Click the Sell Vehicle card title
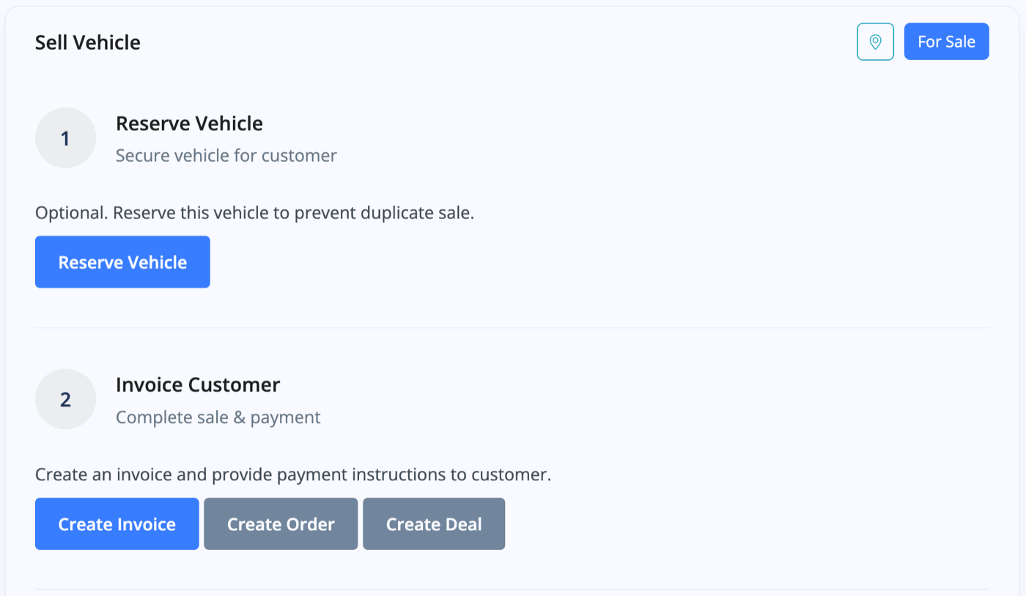 88,42
